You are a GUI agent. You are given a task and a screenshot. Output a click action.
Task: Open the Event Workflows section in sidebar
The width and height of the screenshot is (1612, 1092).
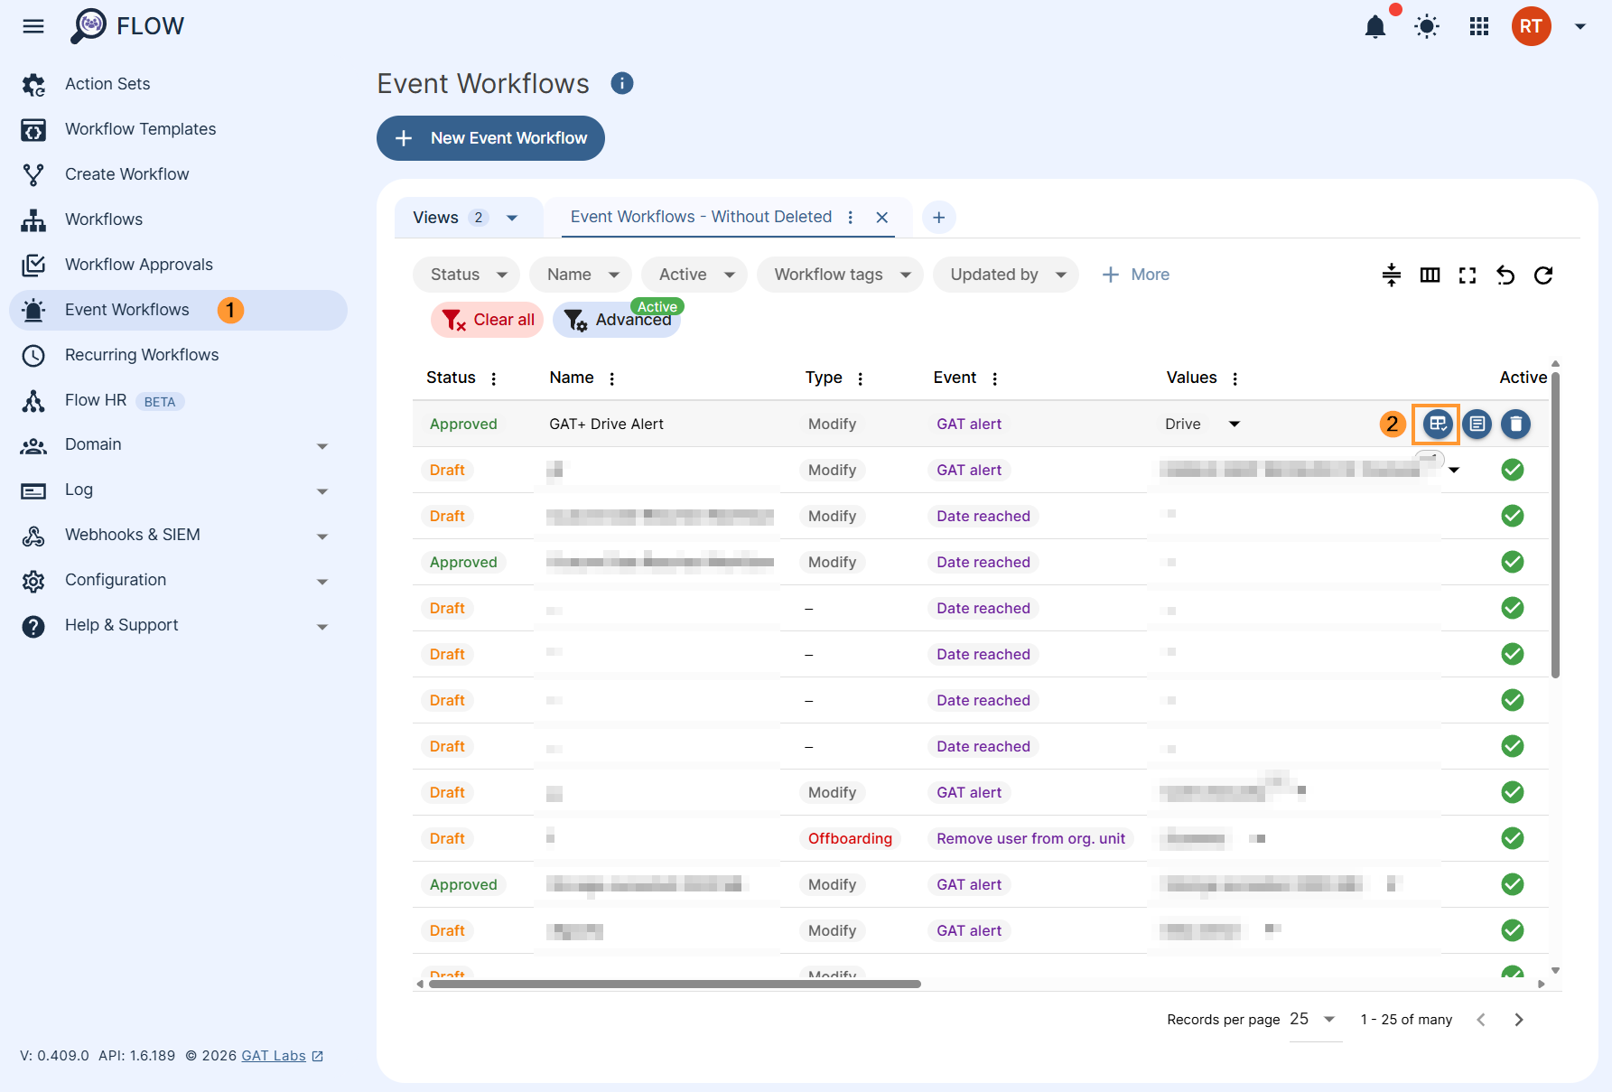pyautogui.click(x=126, y=309)
